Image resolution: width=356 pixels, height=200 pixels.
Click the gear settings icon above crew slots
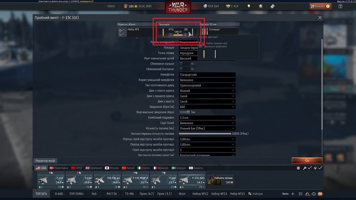point(298,168)
